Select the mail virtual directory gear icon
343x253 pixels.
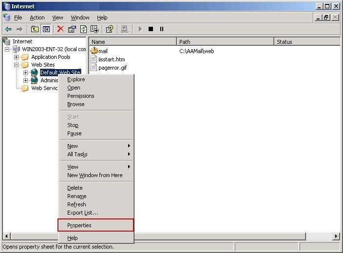[x=94, y=51]
